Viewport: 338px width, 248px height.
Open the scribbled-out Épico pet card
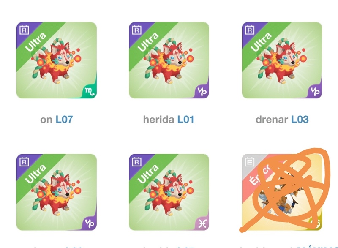282,192
